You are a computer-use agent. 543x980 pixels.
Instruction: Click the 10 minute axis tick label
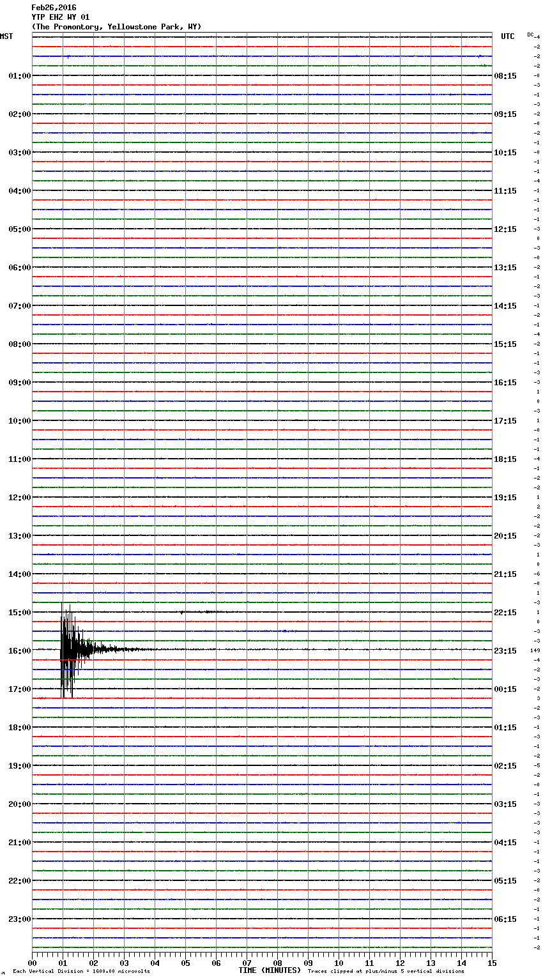tap(339, 963)
